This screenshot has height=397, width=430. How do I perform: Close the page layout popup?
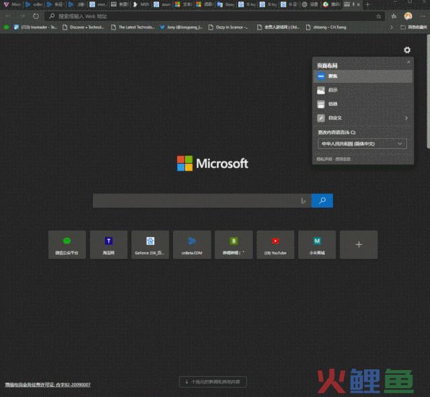click(408, 62)
